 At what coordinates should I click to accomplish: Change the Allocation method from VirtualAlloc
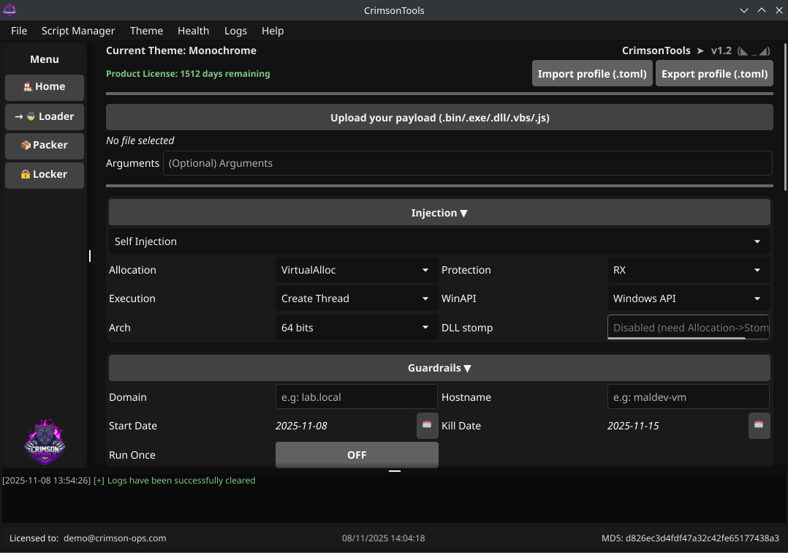356,269
